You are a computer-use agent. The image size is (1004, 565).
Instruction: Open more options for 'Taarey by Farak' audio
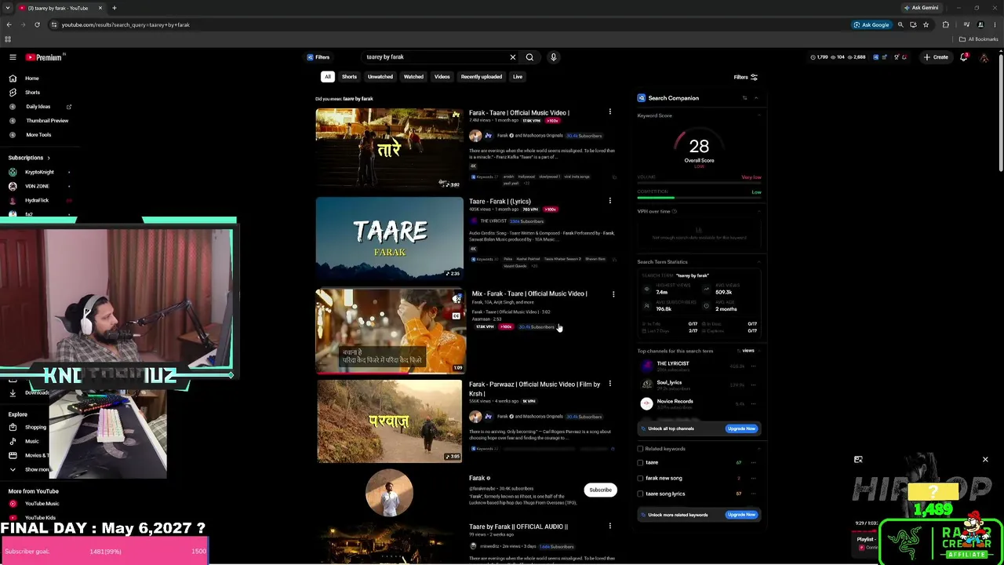[609, 527]
